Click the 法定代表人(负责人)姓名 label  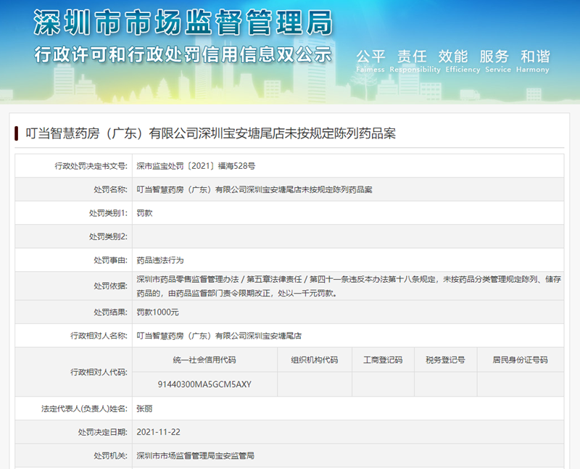[84, 409]
